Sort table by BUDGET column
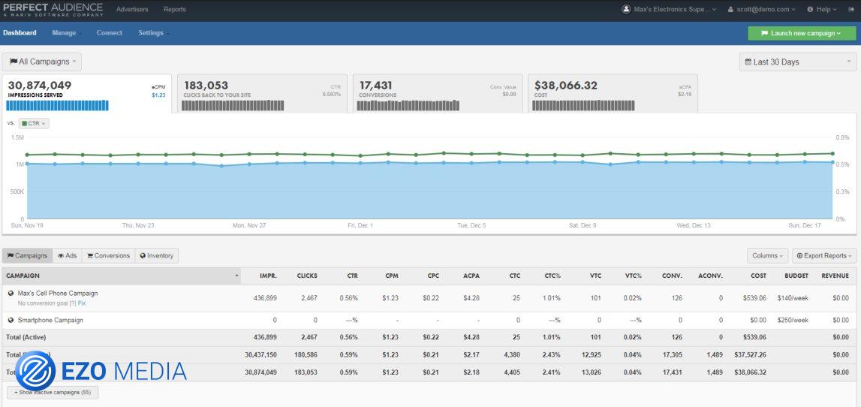861x407 pixels. point(796,276)
